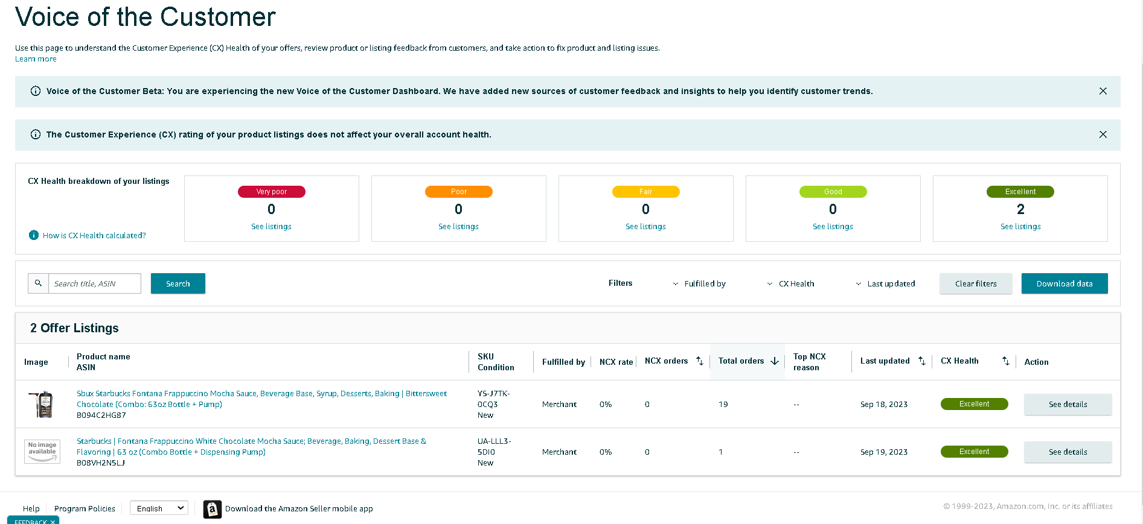The width and height of the screenshot is (1143, 524).
Task: Open the Program Policies link
Action: click(85, 509)
